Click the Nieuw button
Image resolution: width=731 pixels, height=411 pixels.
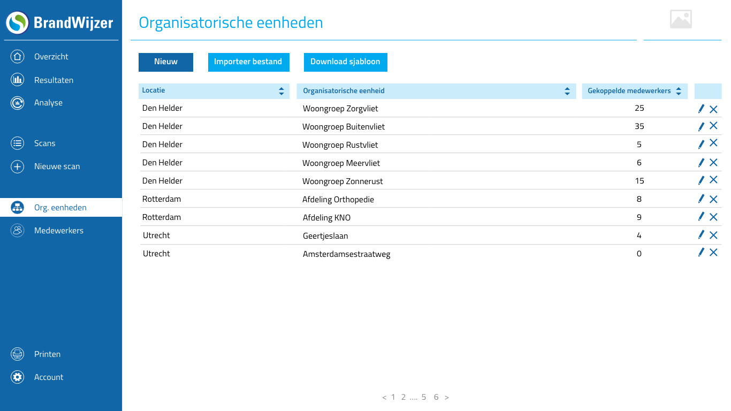pos(166,62)
